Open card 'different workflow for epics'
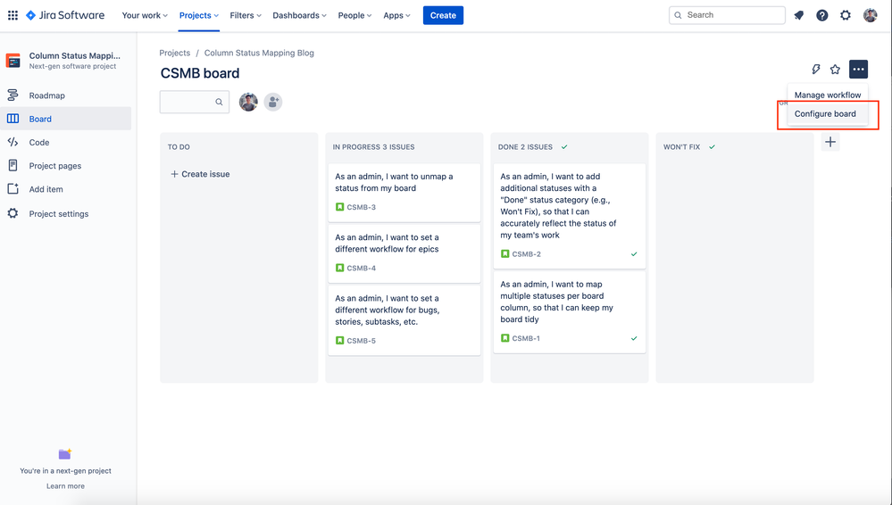This screenshot has height=505, width=892. click(x=404, y=253)
